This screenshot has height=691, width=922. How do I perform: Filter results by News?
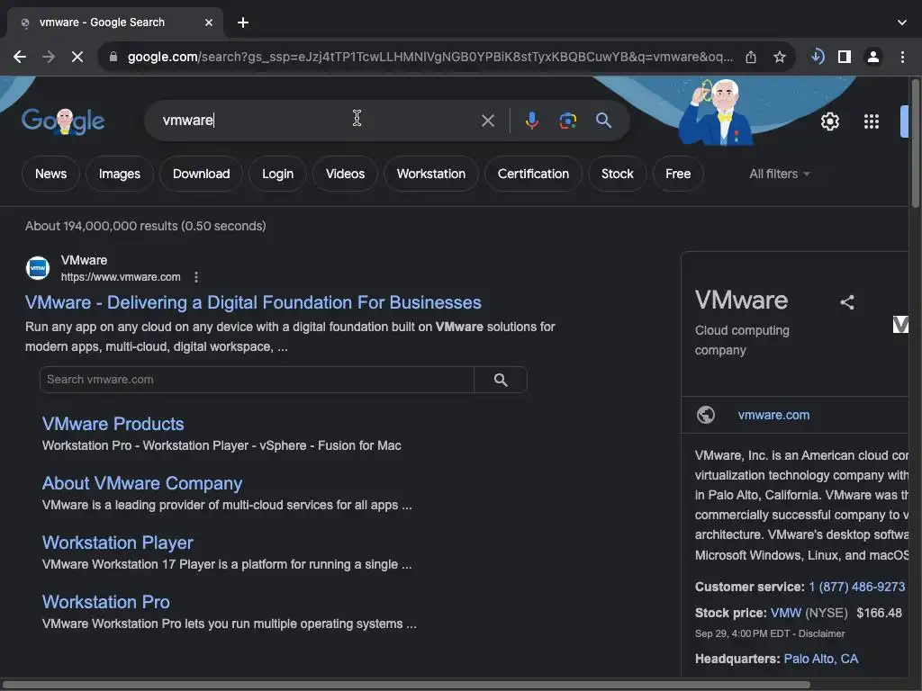tap(50, 174)
